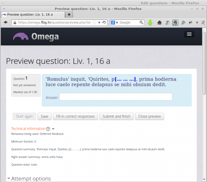Click 'Behaviour being used: Deferred feedback' text
The image size is (207, 182).
pyautogui.click(x=37, y=134)
